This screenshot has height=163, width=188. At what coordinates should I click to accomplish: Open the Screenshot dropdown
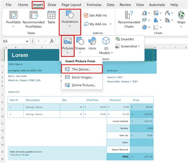pyautogui.click(x=128, y=46)
